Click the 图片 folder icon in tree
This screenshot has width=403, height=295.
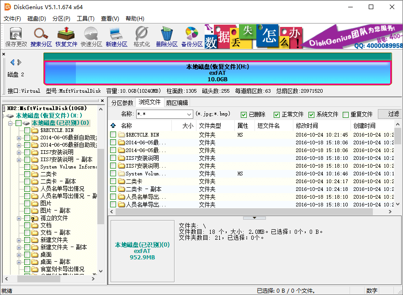pyautogui.click(x=35, y=204)
